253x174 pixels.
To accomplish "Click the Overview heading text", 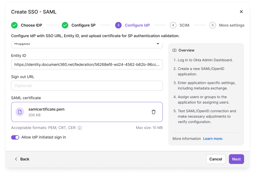I will point(186,50).
